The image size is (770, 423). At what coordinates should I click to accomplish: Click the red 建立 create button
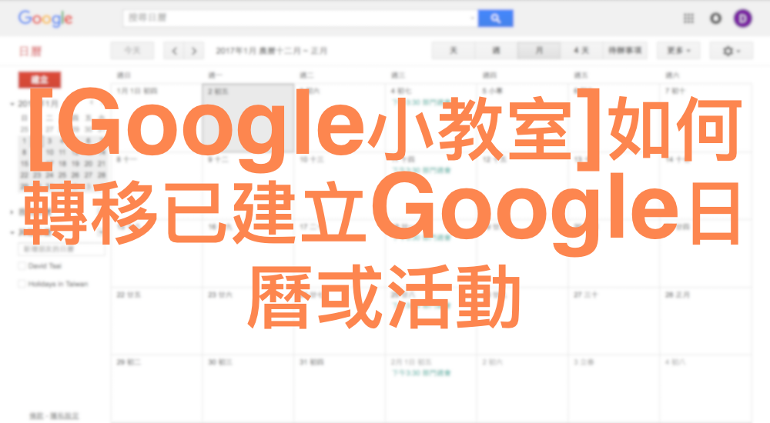[x=39, y=79]
